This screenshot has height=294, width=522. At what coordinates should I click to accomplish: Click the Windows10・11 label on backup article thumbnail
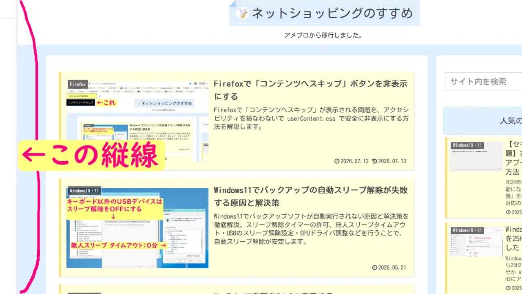pos(84,191)
